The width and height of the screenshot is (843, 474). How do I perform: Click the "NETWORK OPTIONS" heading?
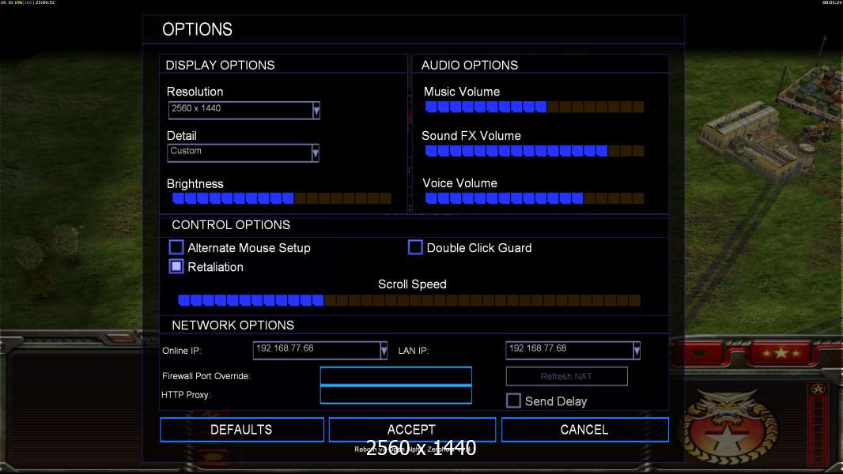pos(232,325)
